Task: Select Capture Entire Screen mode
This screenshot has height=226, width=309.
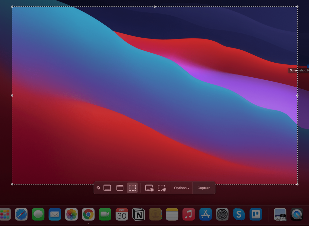Action: (107, 188)
